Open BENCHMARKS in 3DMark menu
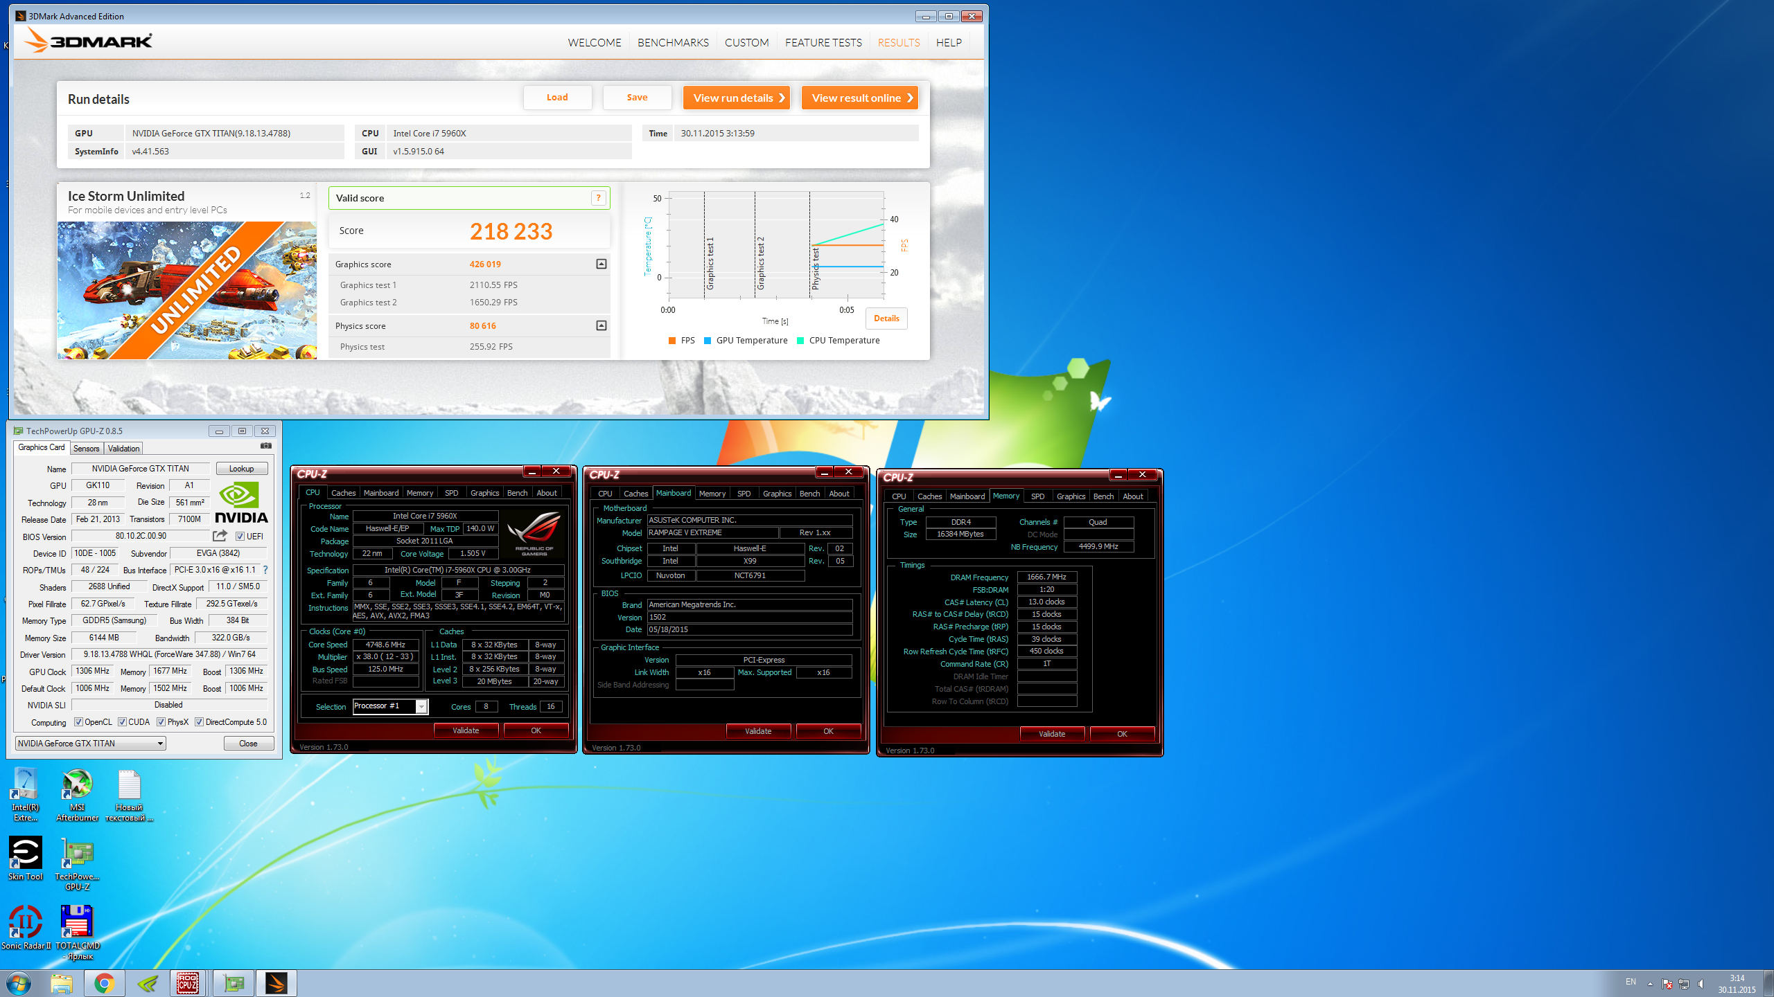Viewport: 1774px width, 997px height. 673,42
